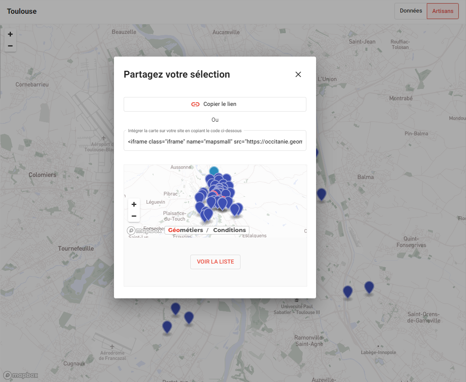466x382 pixels.
Task: Click the Mapbox logo in main map corner
Action: click(x=21, y=375)
